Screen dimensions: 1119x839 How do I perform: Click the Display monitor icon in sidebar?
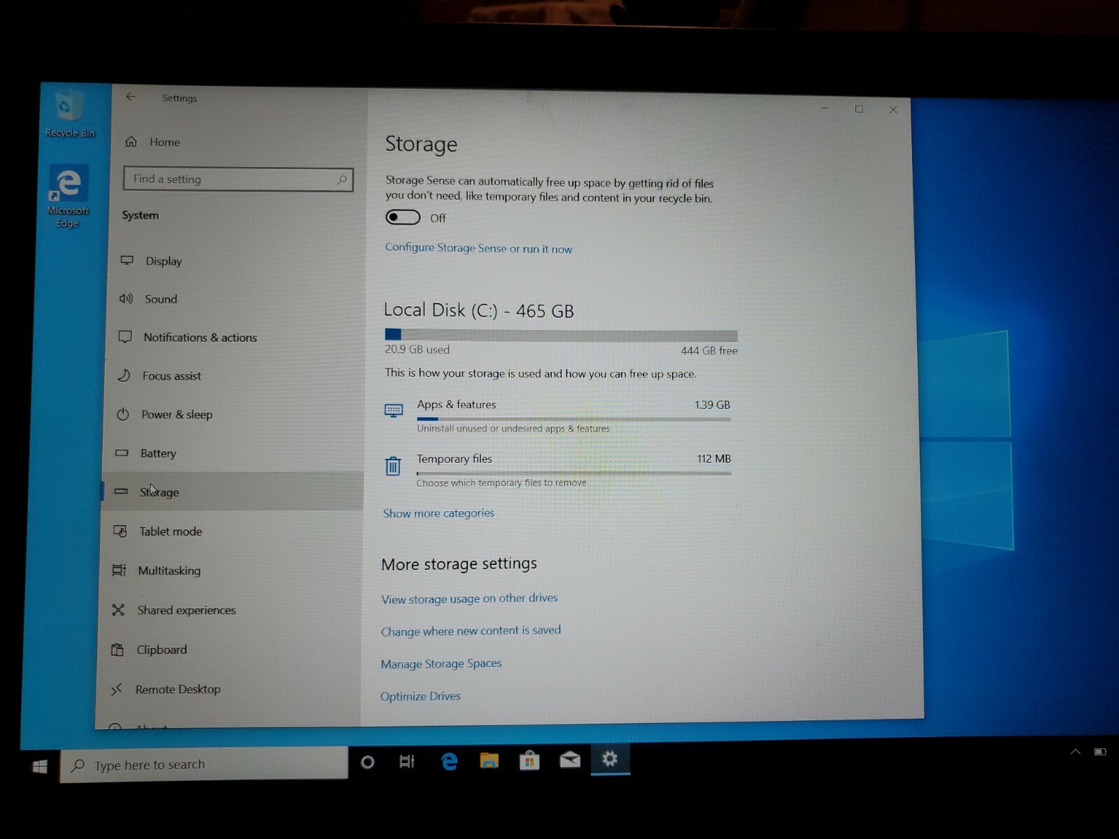coord(127,260)
